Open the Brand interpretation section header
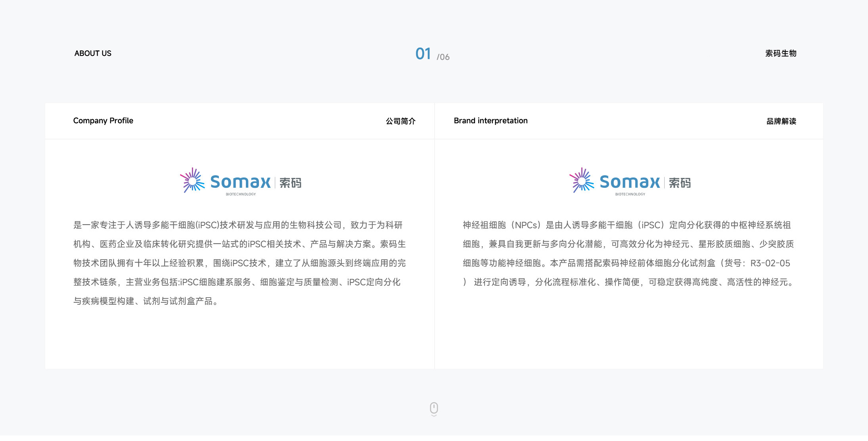The width and height of the screenshot is (868, 441). [491, 121]
